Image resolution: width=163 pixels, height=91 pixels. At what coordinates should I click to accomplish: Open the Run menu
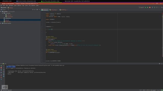click(x=23, y=5)
